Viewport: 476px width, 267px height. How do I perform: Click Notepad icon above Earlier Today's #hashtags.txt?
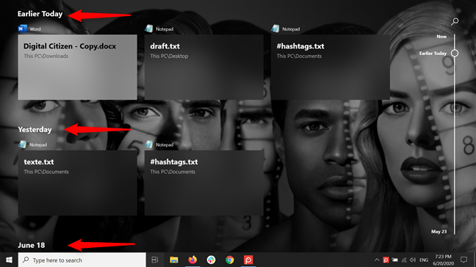click(x=275, y=29)
